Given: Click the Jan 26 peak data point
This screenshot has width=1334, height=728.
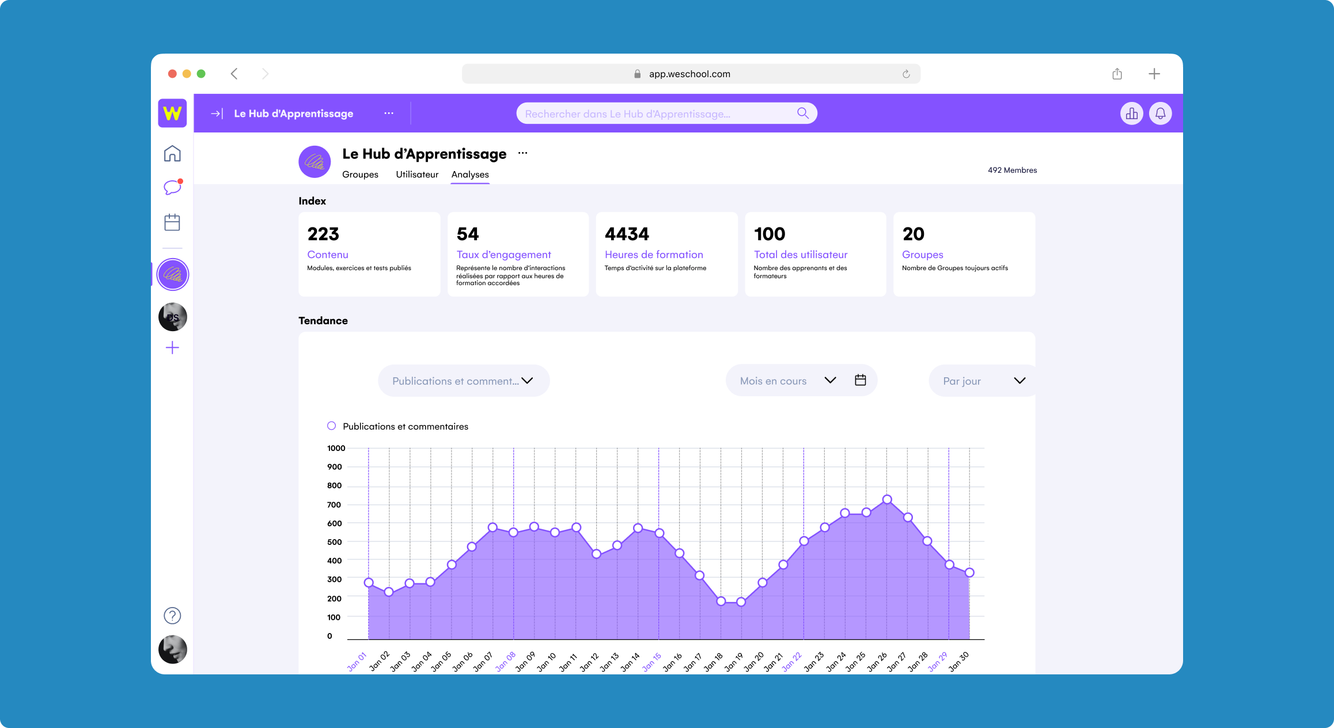Looking at the screenshot, I should [887, 499].
